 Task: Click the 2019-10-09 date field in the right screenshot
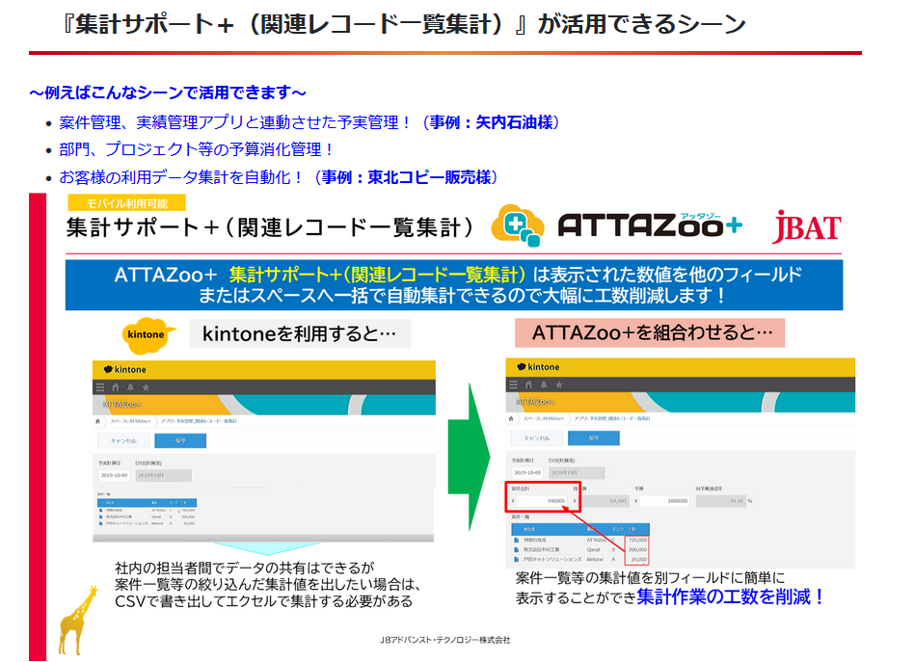click(x=527, y=472)
